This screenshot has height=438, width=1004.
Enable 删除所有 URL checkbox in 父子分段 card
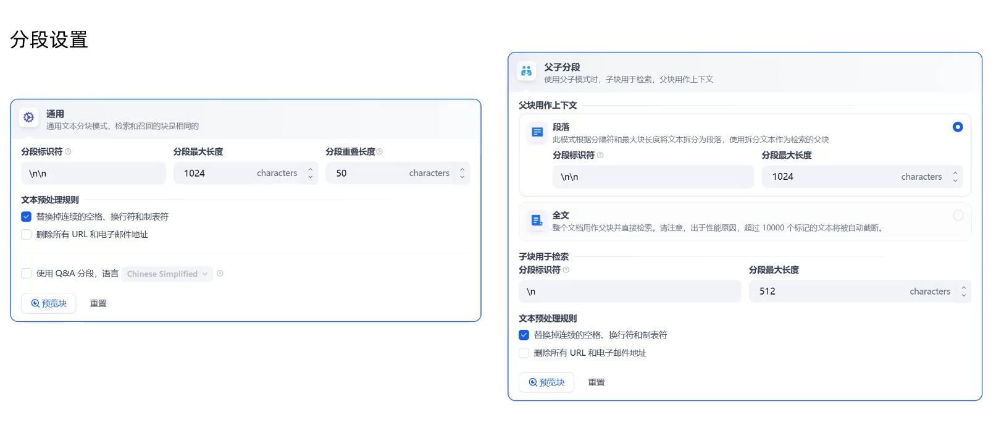pos(524,353)
